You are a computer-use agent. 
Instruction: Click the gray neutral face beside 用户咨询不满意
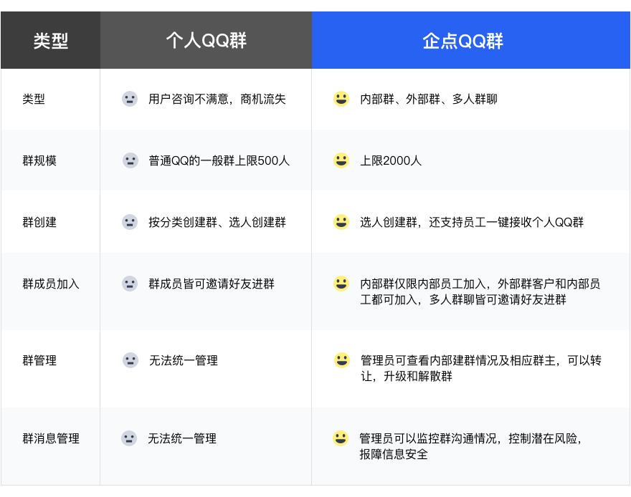click(130, 99)
